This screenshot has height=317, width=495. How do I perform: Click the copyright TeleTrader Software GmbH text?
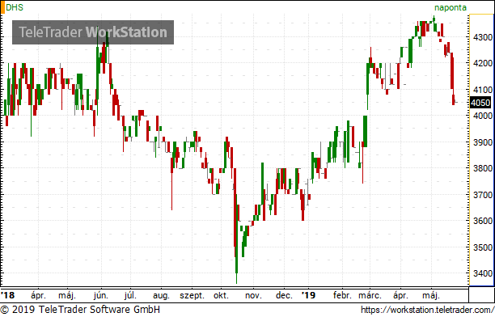pos(80,310)
